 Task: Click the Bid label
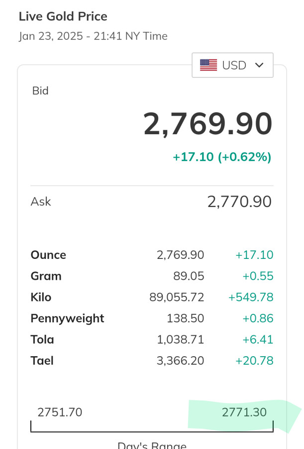[x=40, y=91]
